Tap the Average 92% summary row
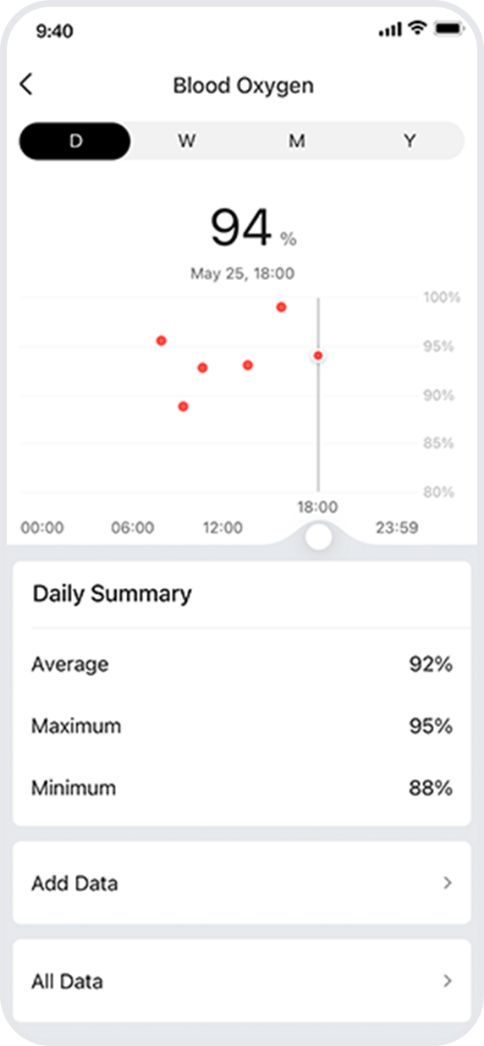The image size is (484, 1046). tap(242, 664)
